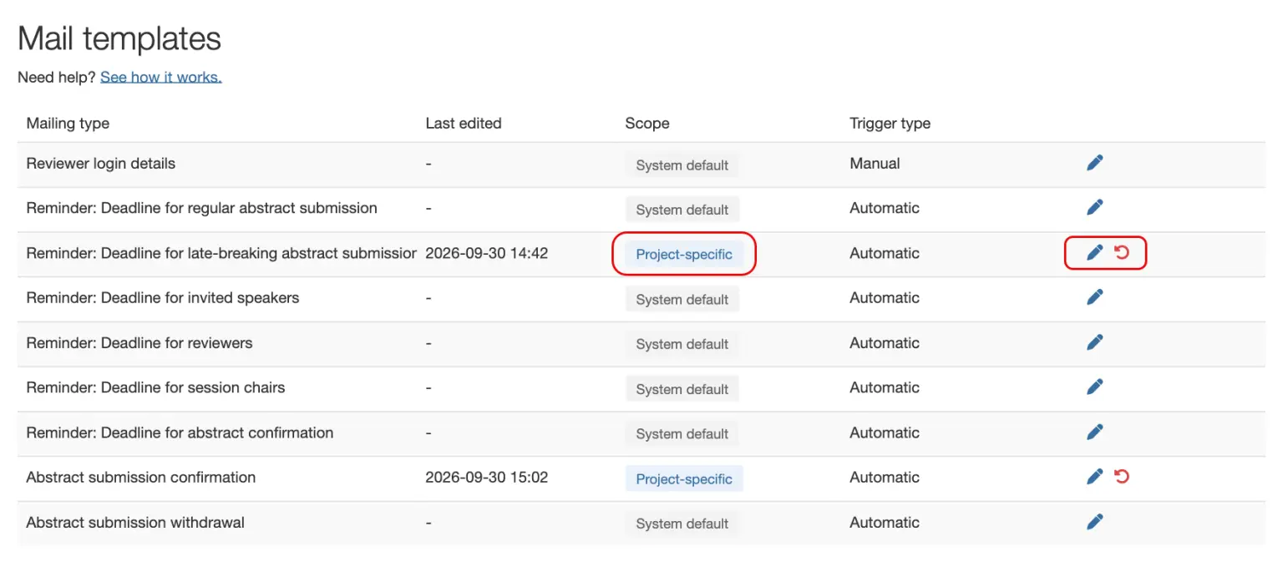The image size is (1283, 562).
Task: Click Automatic trigger for session chairs reminder
Action: (885, 387)
